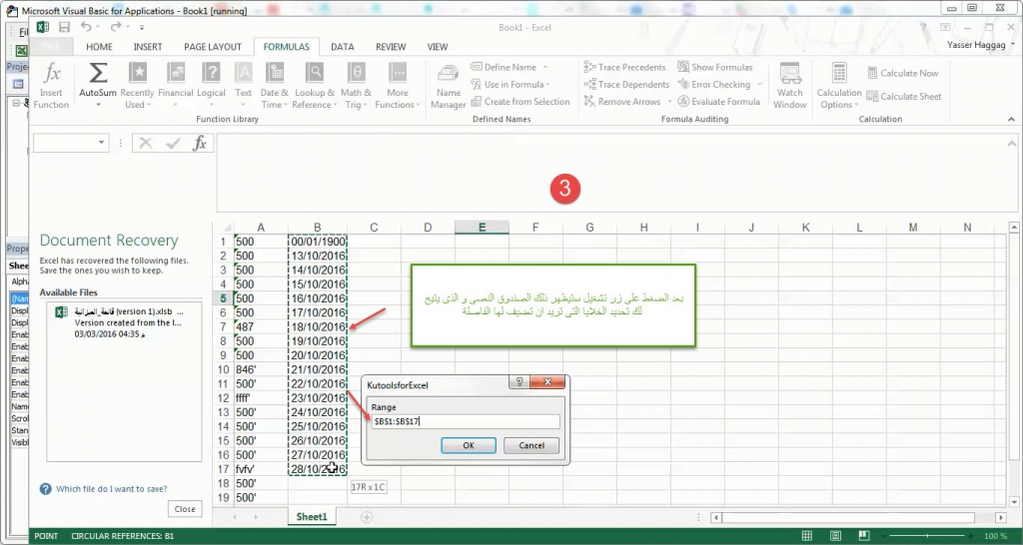Click the vertical scrollbar down arrow
Image resolution: width=1023 pixels, height=545 pixels.
pyautogui.click(x=1014, y=502)
